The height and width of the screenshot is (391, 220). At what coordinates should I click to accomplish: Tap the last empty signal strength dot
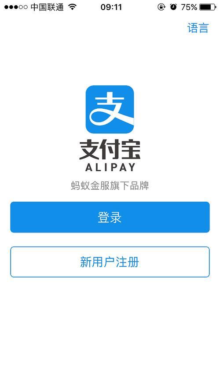click(x=25, y=7)
